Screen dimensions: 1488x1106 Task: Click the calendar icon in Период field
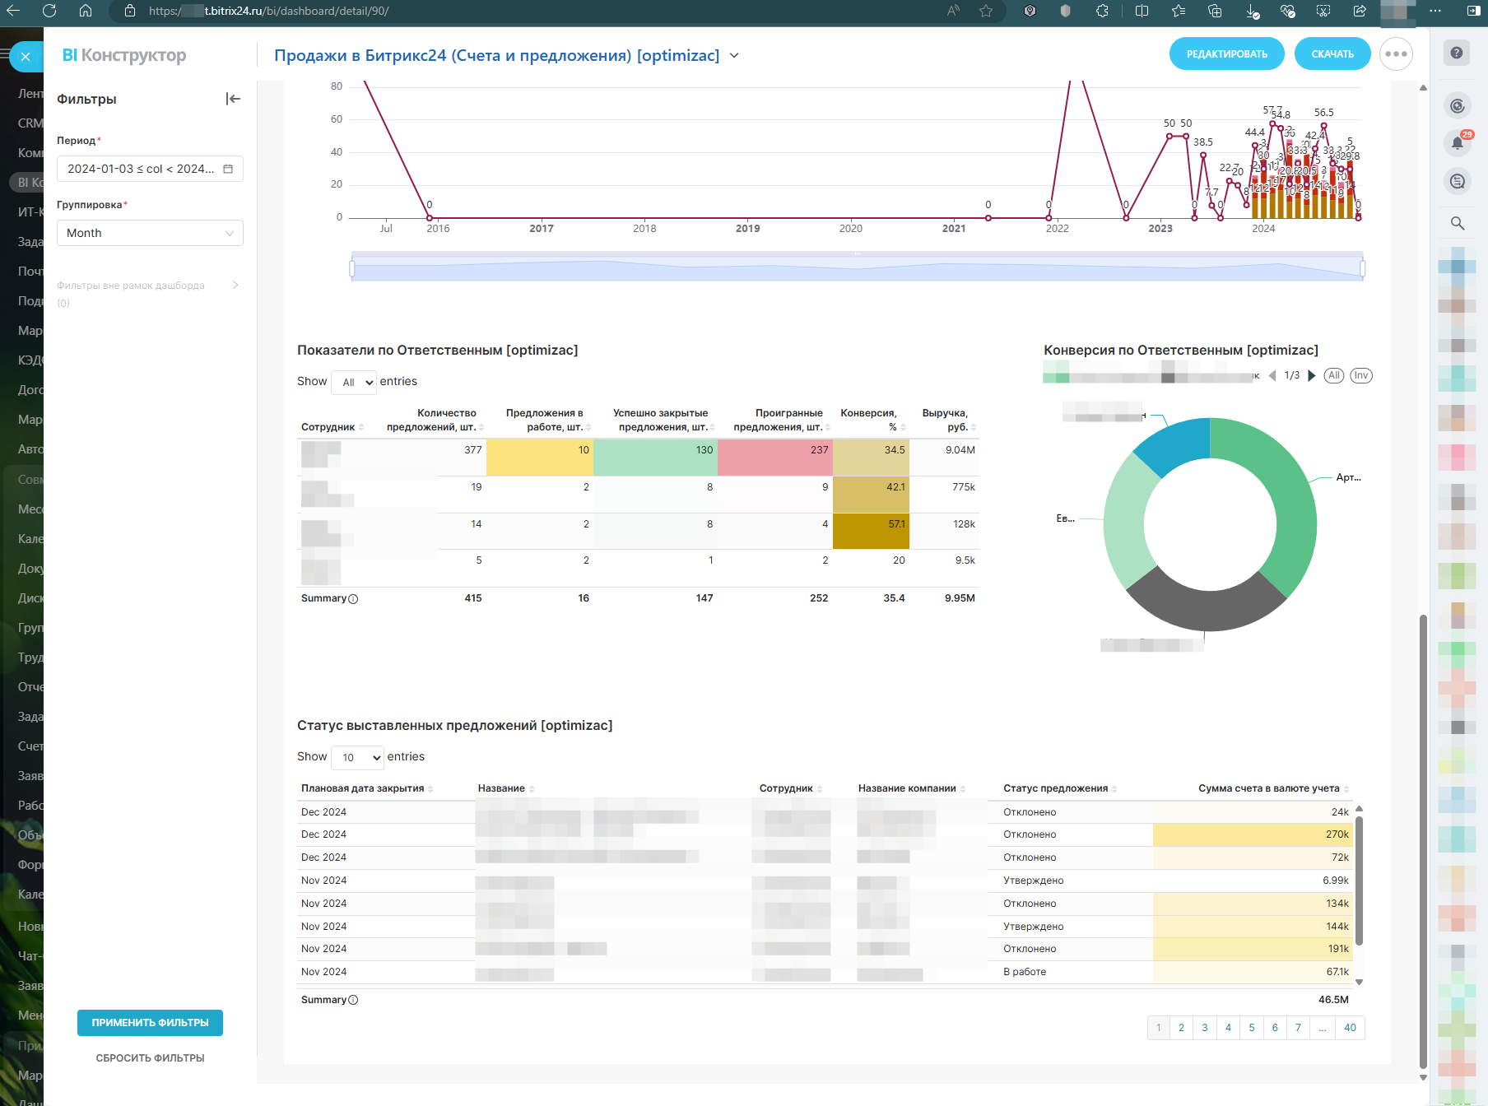tap(228, 169)
